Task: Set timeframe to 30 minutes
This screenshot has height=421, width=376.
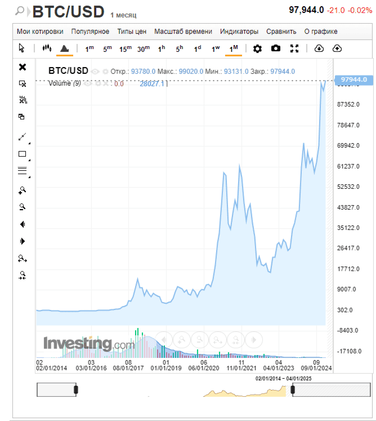Action: point(144,49)
